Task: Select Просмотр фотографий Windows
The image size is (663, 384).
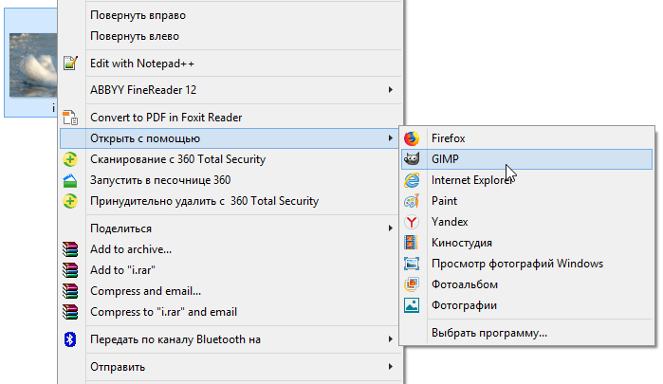Action: tap(526, 264)
